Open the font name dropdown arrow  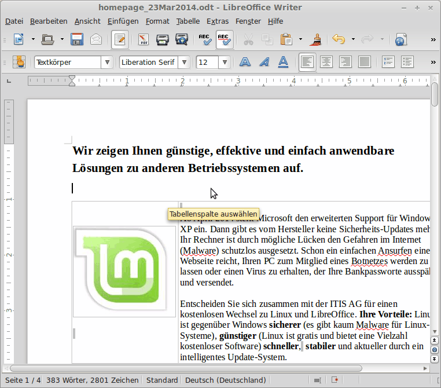click(x=184, y=62)
